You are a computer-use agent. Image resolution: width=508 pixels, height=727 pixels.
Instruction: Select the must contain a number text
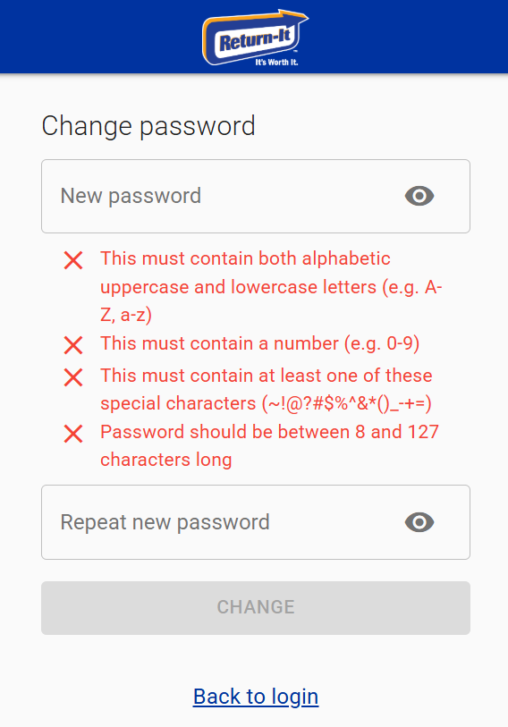click(x=259, y=343)
